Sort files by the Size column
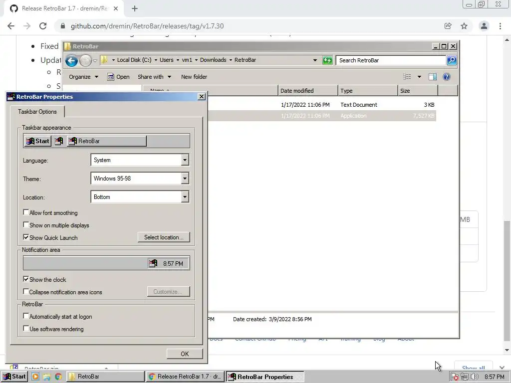 tap(418, 91)
